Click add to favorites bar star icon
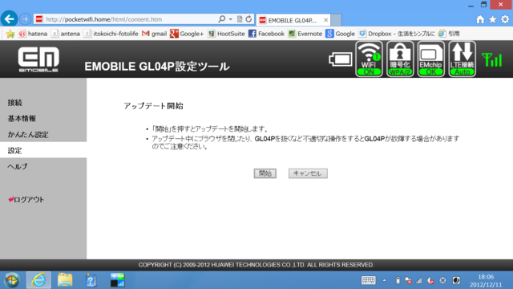The height and width of the screenshot is (289, 513). [10, 34]
